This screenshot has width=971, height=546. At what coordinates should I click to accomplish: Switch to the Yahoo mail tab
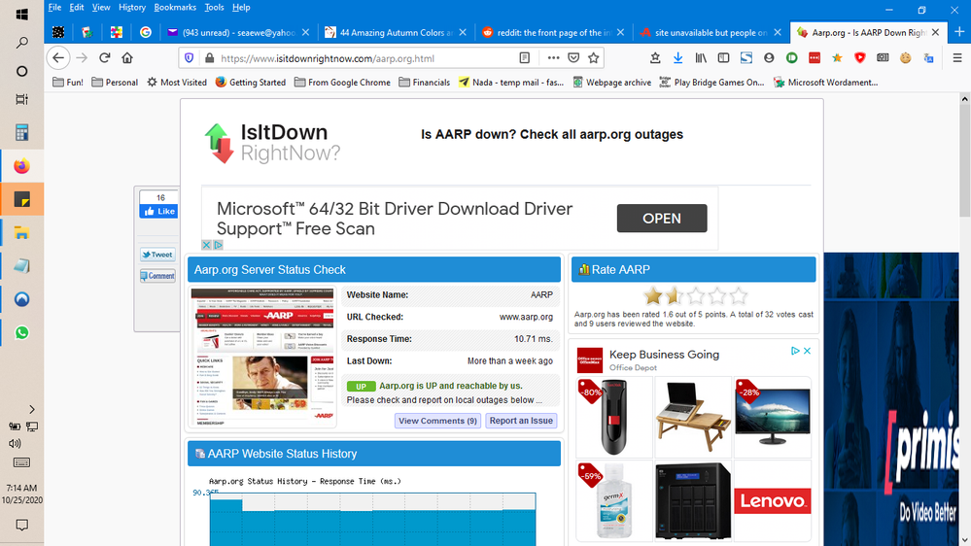(239, 33)
